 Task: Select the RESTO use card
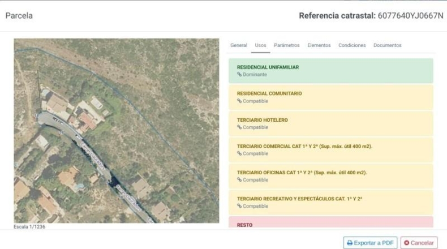330,222
